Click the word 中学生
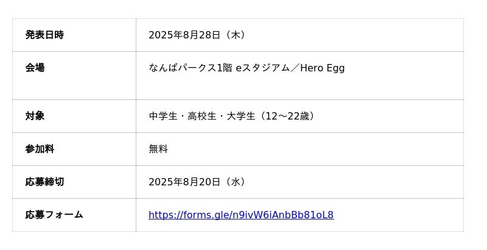 click(163, 116)
